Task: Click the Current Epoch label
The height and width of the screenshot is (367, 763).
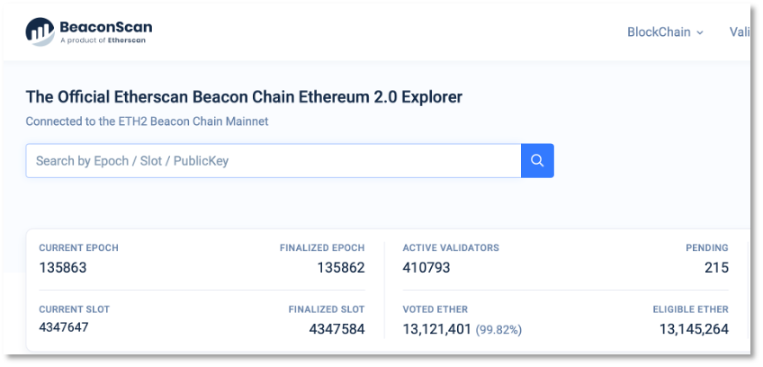Action: [x=78, y=247]
